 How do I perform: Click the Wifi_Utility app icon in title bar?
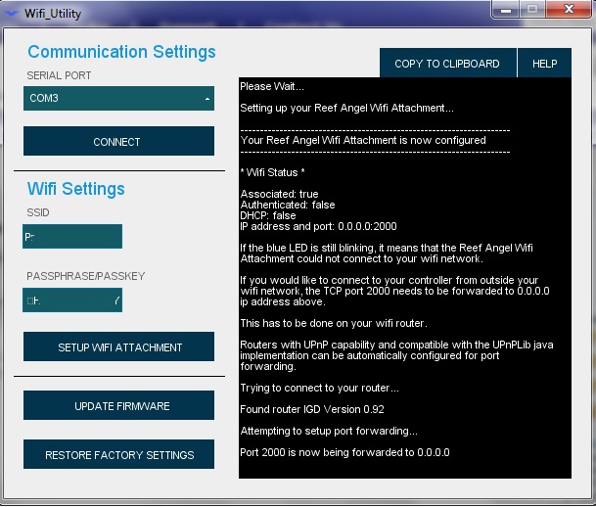click(x=12, y=15)
